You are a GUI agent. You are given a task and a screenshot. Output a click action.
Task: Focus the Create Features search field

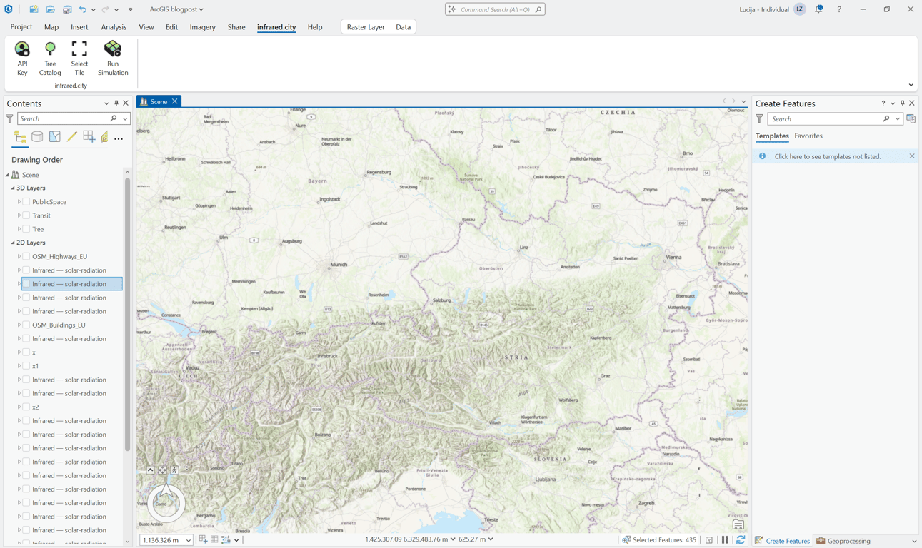point(835,119)
